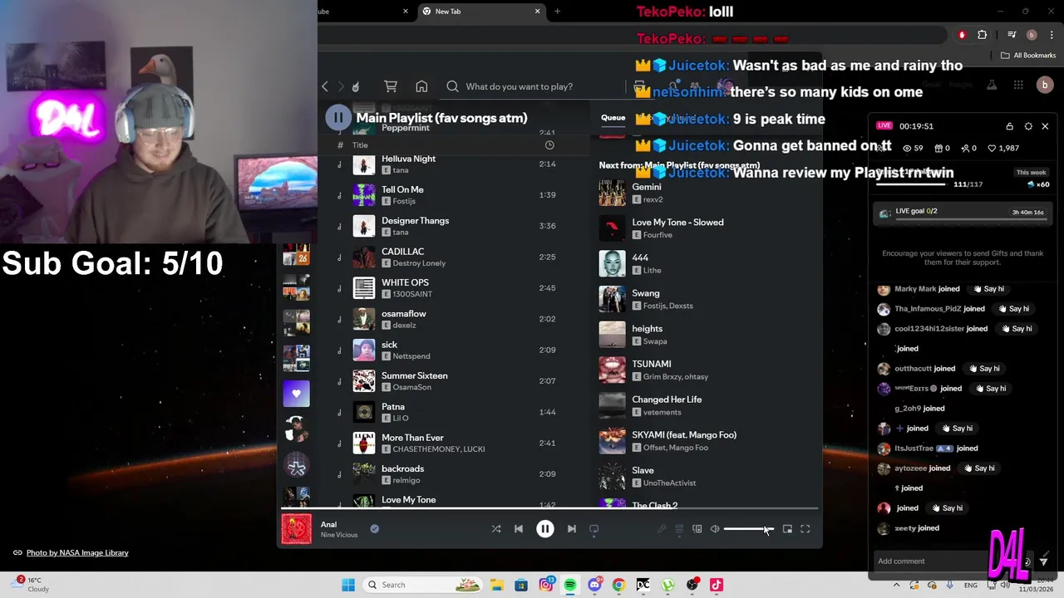The width and height of the screenshot is (1064, 598).
Task: Say hi to Marky Mark
Action: coord(988,289)
